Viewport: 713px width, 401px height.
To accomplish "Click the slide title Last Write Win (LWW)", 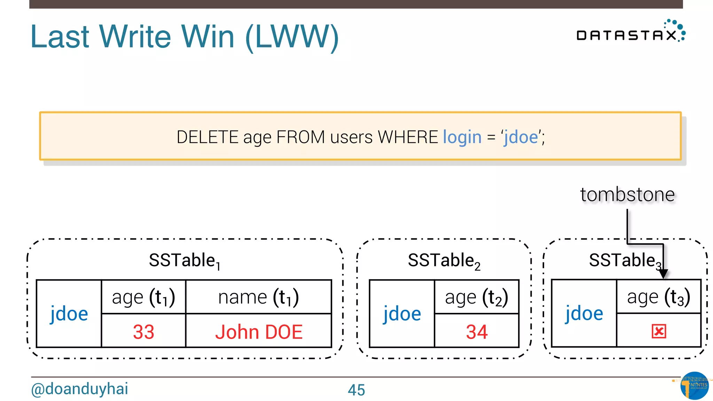I will [x=185, y=37].
